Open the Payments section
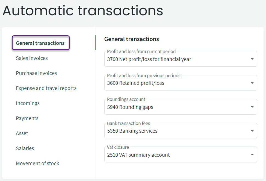Screen dimensions: 266x181 point(27,118)
